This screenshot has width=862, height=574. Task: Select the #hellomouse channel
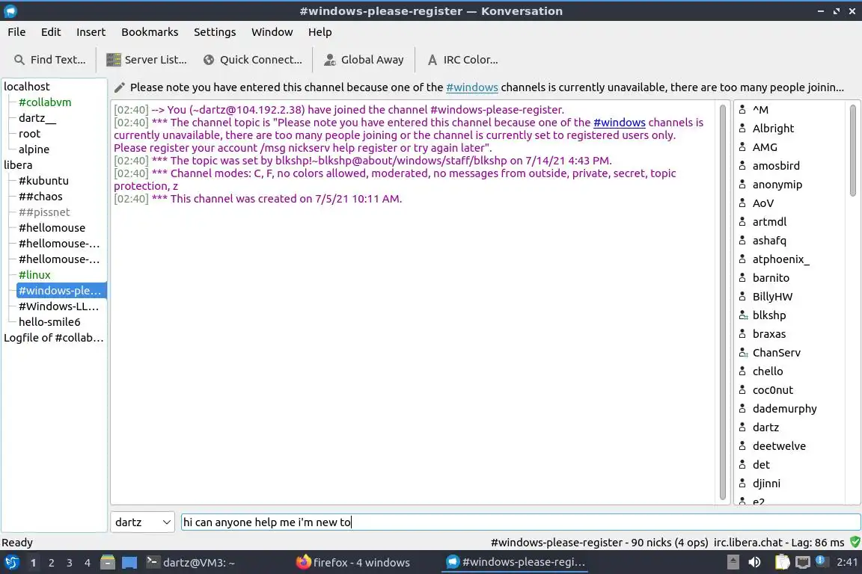click(52, 228)
